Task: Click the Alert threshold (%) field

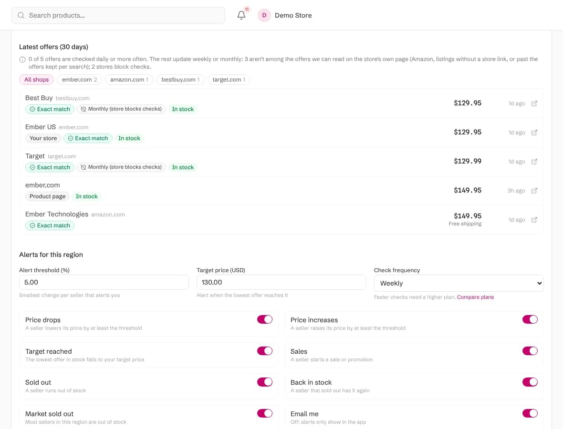Action: (x=104, y=282)
